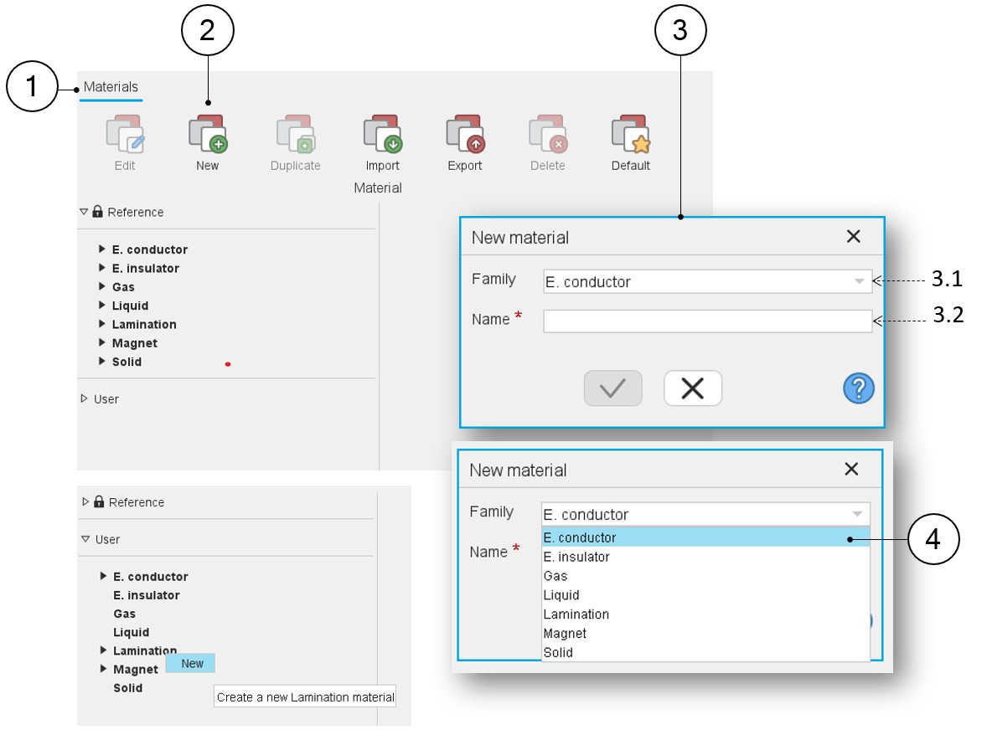The image size is (987, 730).
Task: Click the Edit material icon
Action: click(x=126, y=133)
